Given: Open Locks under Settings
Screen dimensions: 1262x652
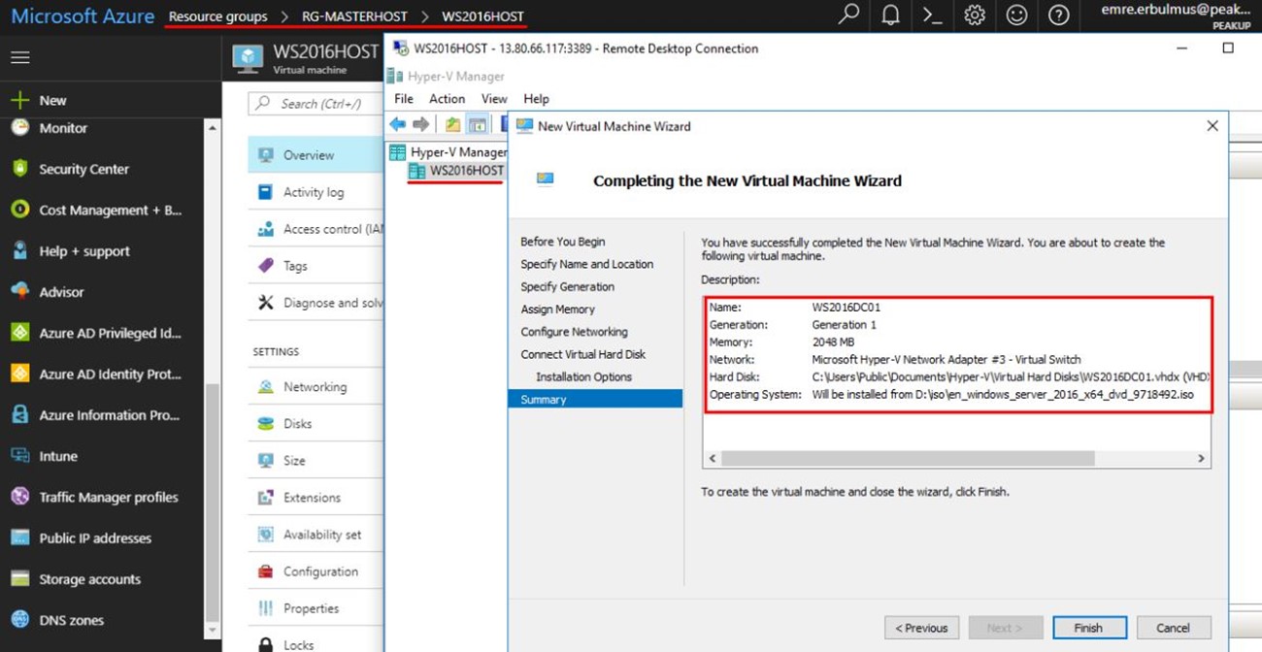Looking at the screenshot, I should [x=315, y=642].
